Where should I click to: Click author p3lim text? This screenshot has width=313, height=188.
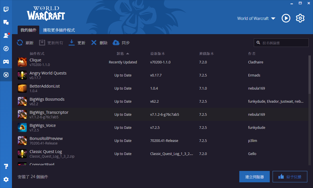(252, 141)
